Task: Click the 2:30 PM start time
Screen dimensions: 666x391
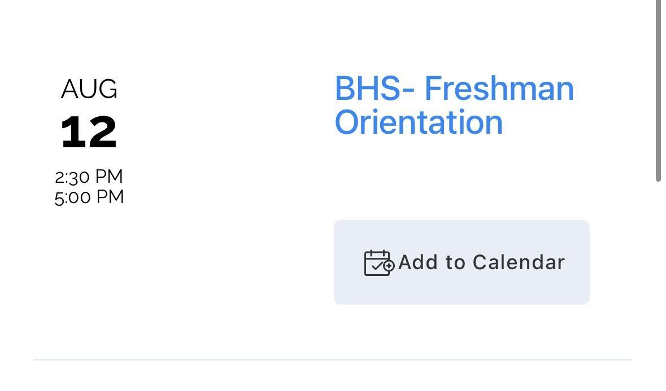Action: click(89, 177)
